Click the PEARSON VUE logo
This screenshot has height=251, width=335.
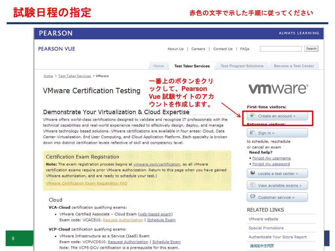point(57,49)
